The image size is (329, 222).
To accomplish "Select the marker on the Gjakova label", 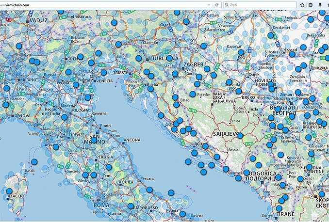I will 282,185.
